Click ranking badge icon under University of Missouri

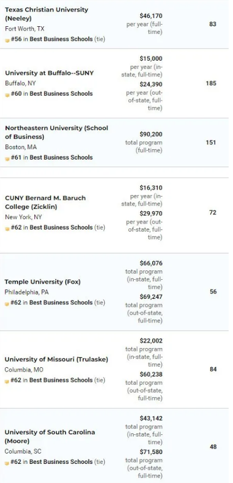7,381
